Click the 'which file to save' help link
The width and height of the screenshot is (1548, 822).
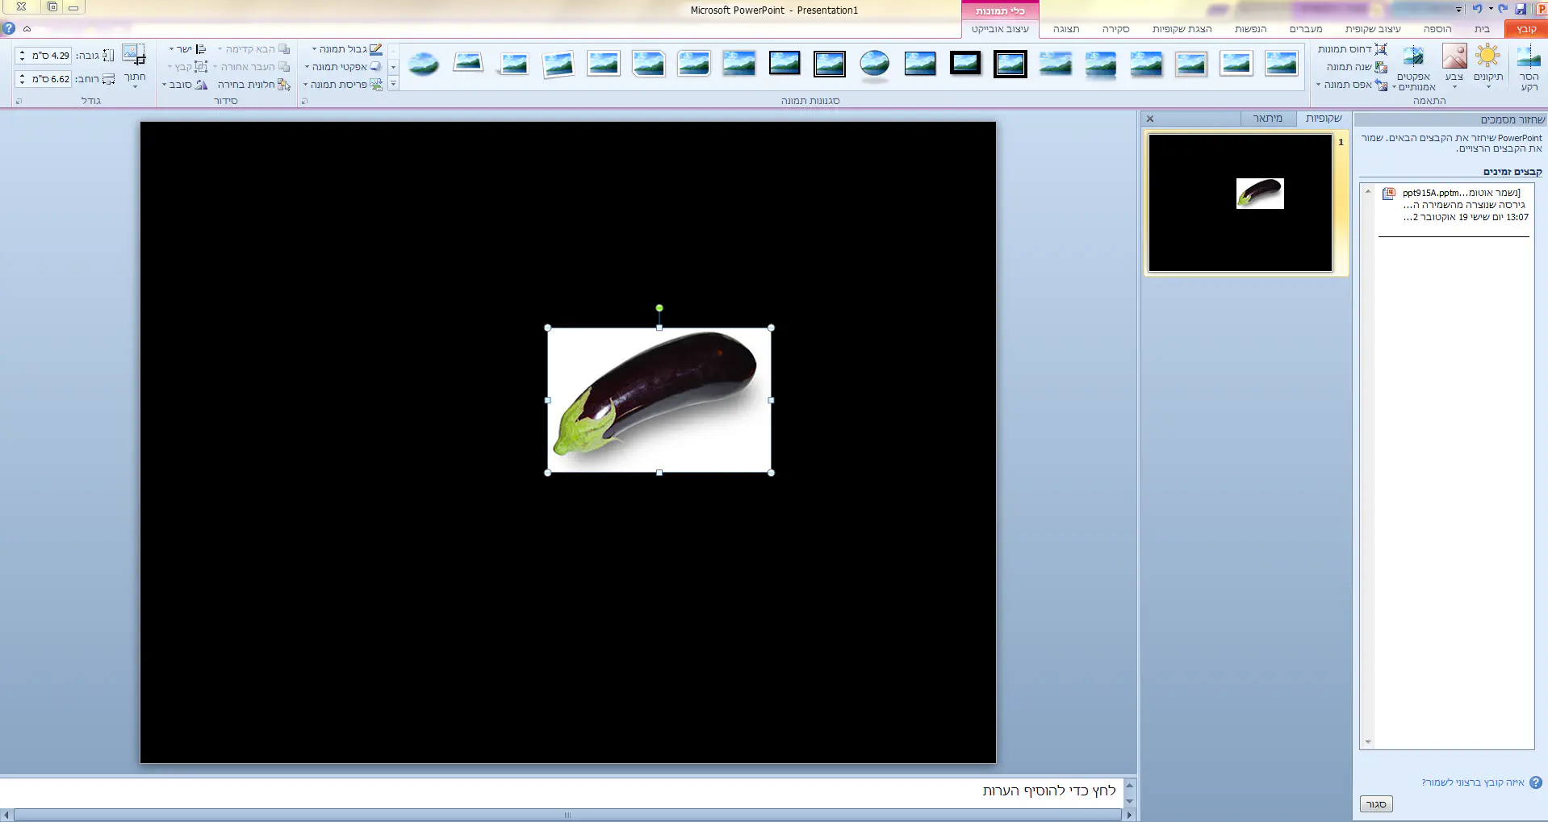1473,782
